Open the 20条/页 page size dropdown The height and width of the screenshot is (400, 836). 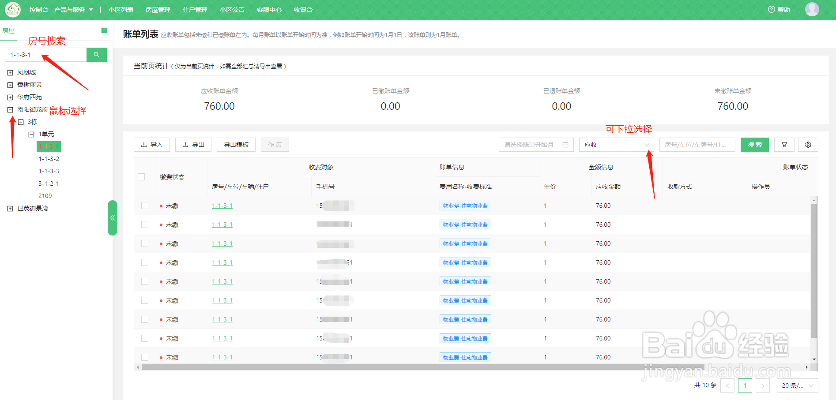[x=797, y=385]
